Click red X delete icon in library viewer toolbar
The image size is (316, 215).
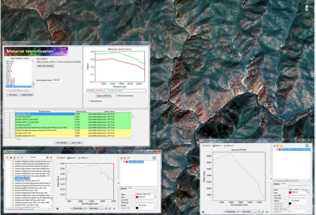pyautogui.click(x=11, y=158)
